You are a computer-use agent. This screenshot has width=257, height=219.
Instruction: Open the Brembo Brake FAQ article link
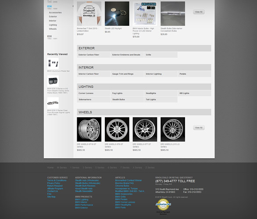(125, 183)
